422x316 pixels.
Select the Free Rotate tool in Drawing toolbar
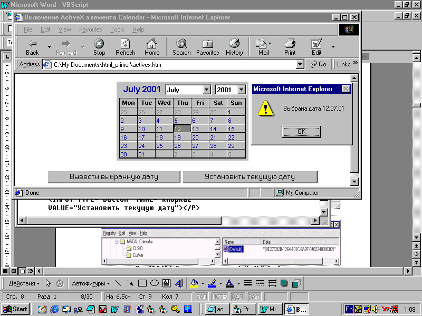[x=60, y=283]
